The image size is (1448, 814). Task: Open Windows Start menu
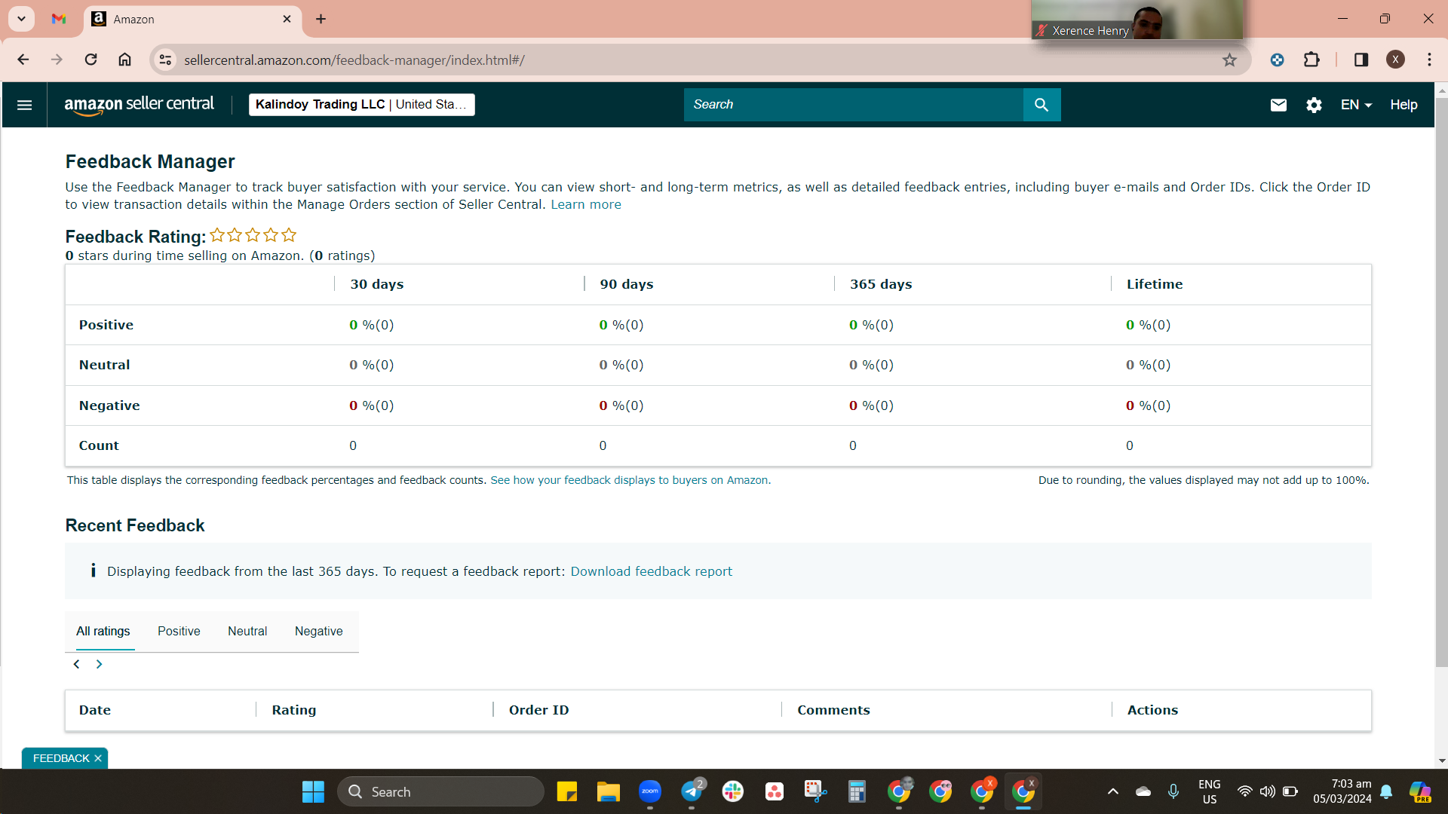tap(313, 792)
